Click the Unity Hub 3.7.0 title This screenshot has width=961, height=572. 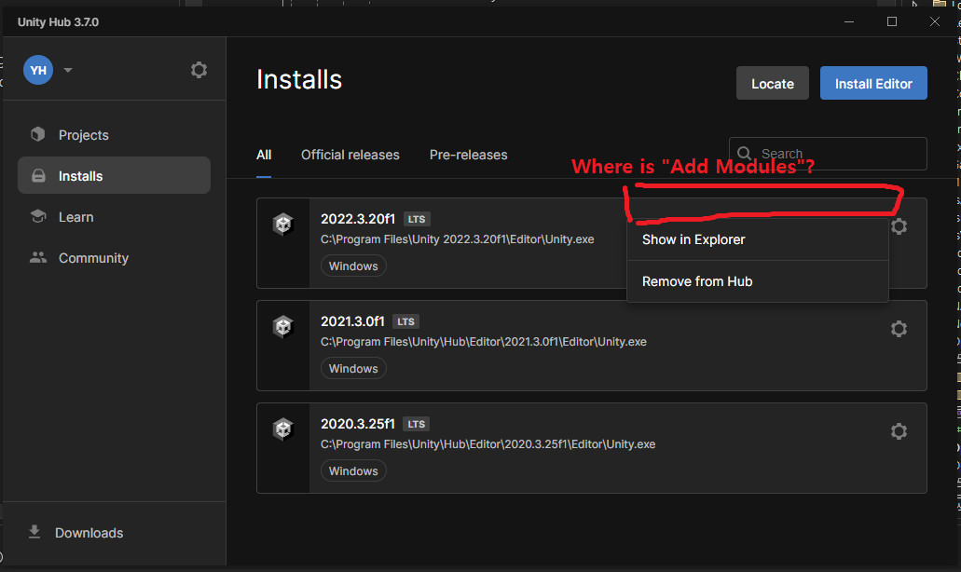coord(58,22)
